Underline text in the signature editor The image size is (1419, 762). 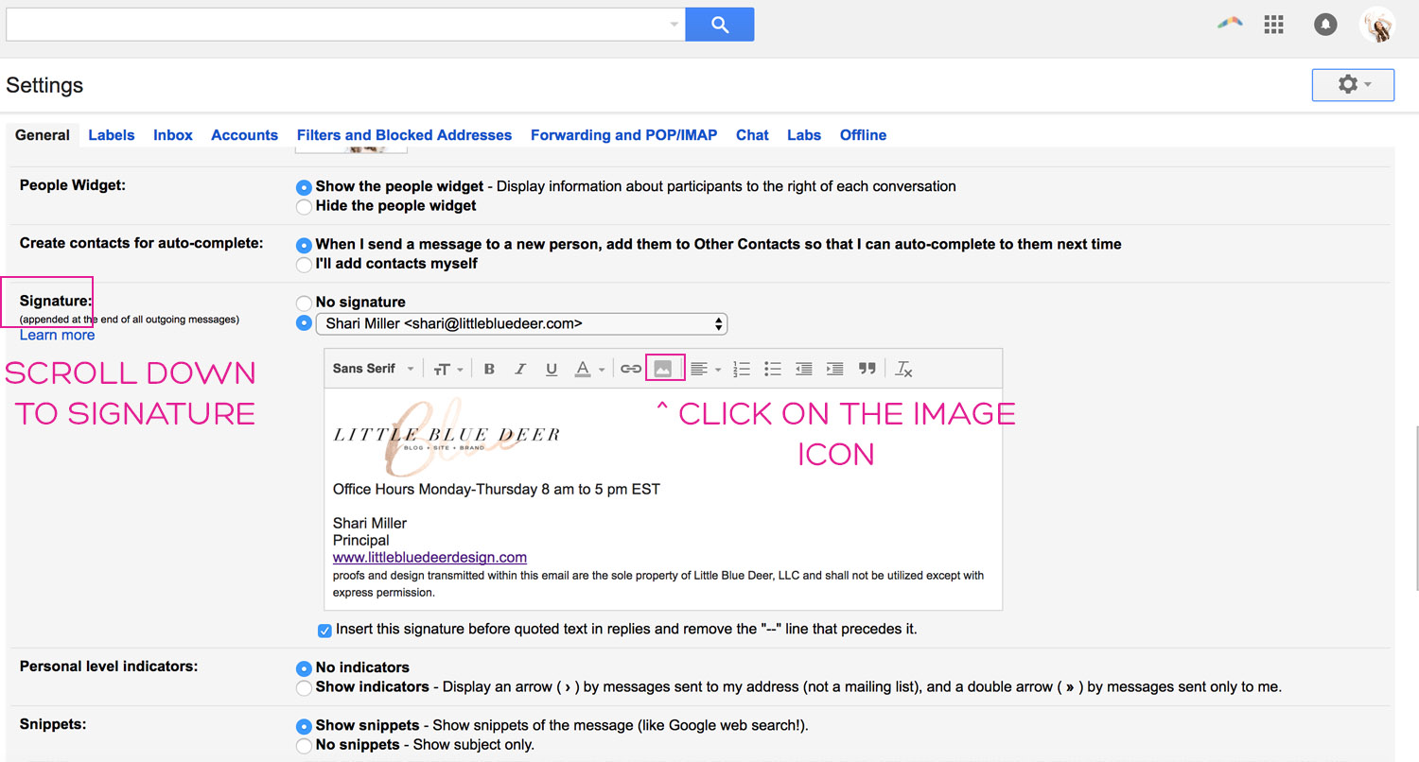(551, 368)
